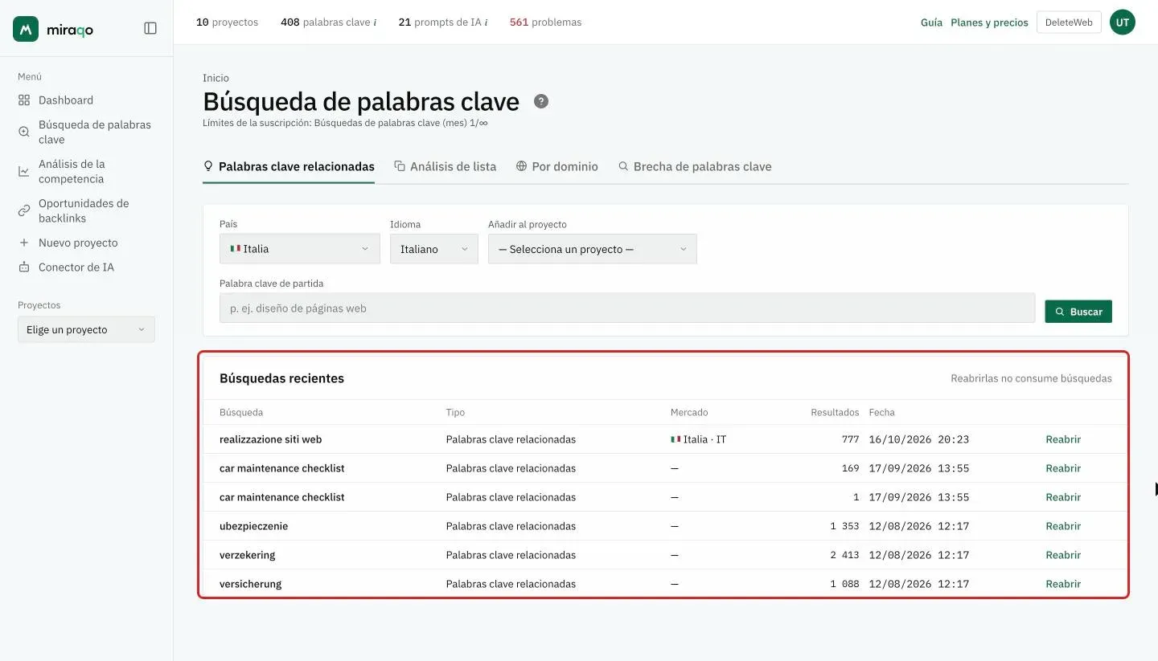Image resolution: width=1158 pixels, height=661 pixels.
Task: Switch to the Palabras clave relacionadas tab
Action: 289,166
